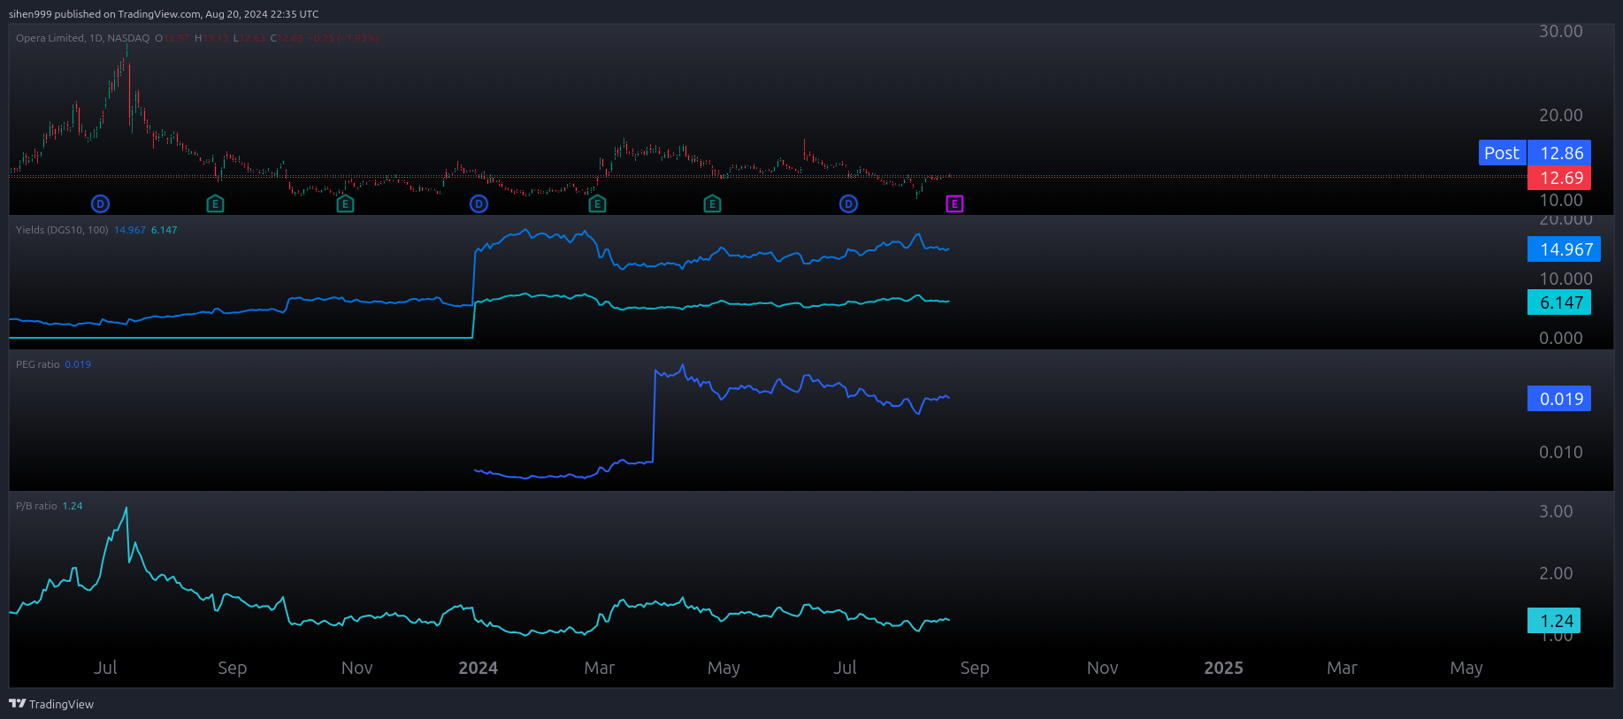Click the dividend D marker at Jul 2024
The width and height of the screenshot is (1623, 719).
(x=848, y=204)
